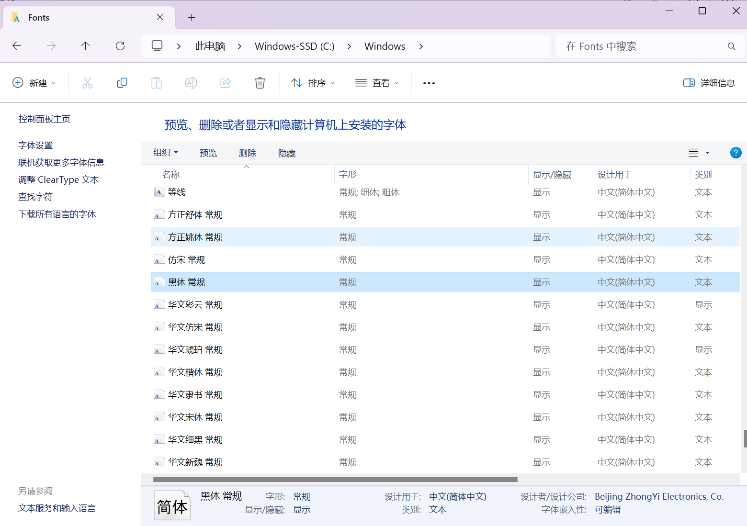
Task: Open 下载所有语言的字体 link
Action: (57, 214)
